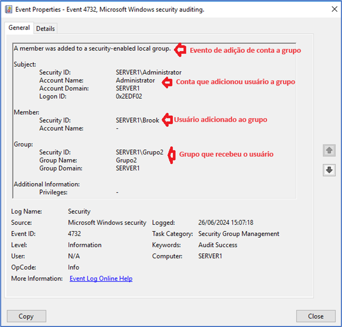Open the Event Log Online Help link
Screen dimensions: 342x327
(x=101, y=278)
